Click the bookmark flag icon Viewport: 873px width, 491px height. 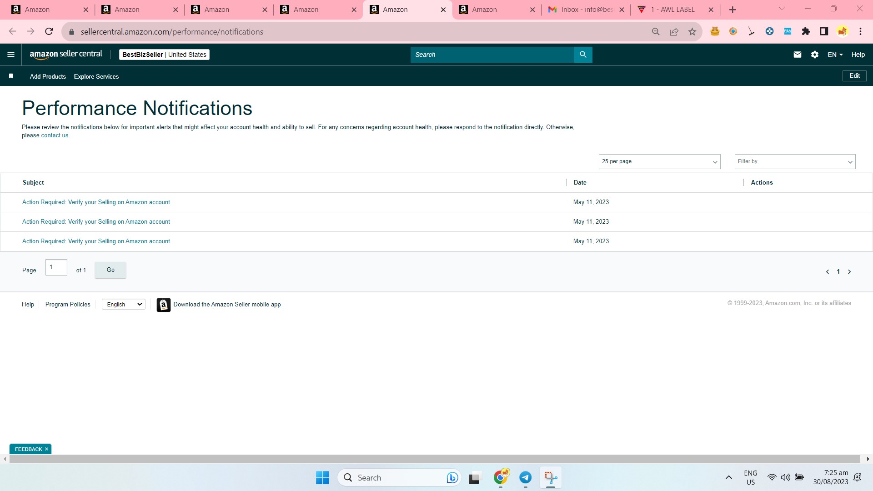(x=11, y=76)
